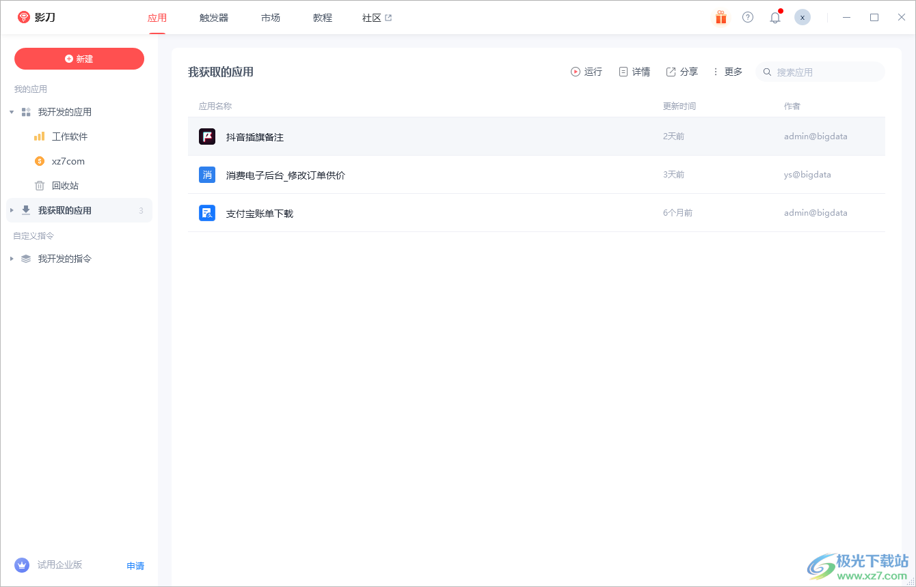This screenshot has height=587, width=916.
Task: Collapse the 我开发的应用 tree section
Action: click(11, 111)
